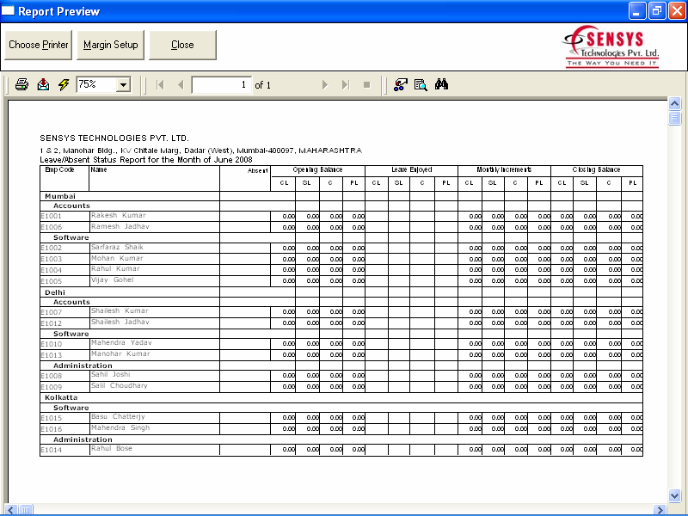688x516 pixels.
Task: Select employee name 'Vijay Gohel'
Action: (x=112, y=280)
